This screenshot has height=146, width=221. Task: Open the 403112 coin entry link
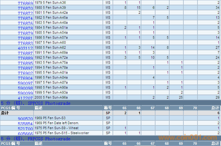click(25, 48)
